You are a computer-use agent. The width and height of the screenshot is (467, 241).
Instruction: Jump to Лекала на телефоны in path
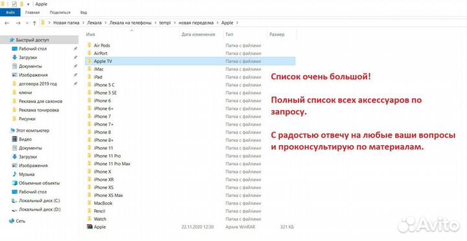click(x=130, y=23)
